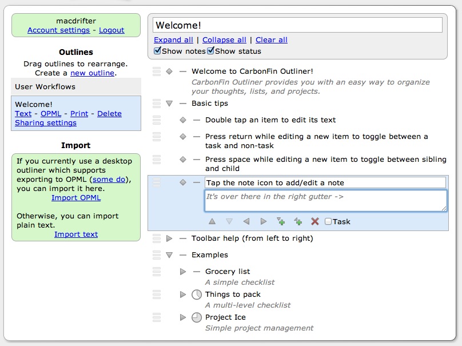Create a new outline via link
Image resolution: width=462 pixels, height=346 pixels.
point(92,73)
